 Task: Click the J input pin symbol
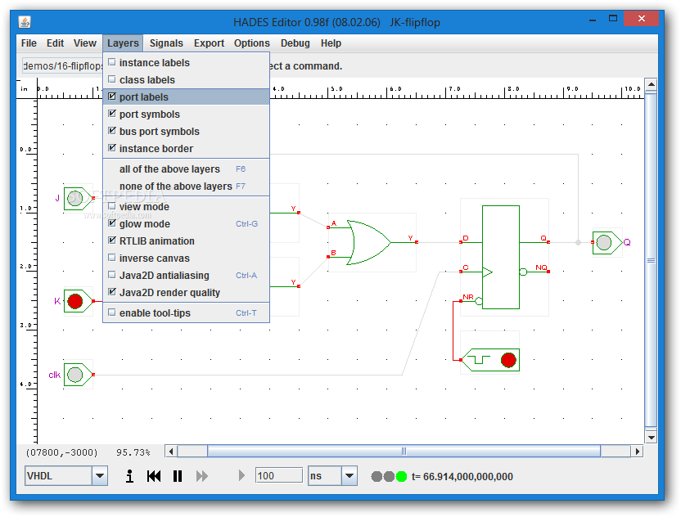tap(78, 199)
